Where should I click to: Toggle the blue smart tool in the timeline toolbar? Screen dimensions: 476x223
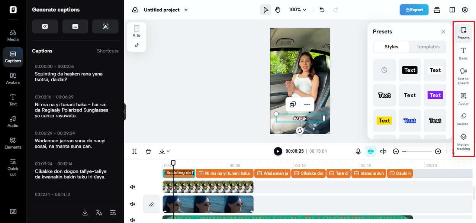[x=371, y=151]
